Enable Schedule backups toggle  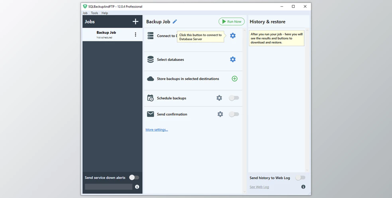[234, 98]
